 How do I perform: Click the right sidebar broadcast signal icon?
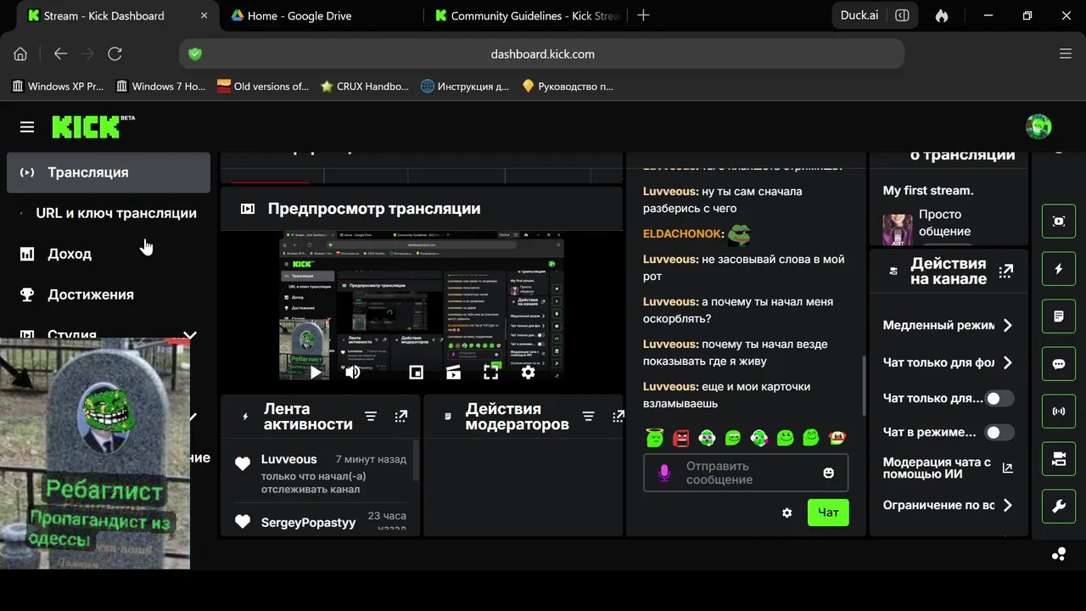[1059, 412]
